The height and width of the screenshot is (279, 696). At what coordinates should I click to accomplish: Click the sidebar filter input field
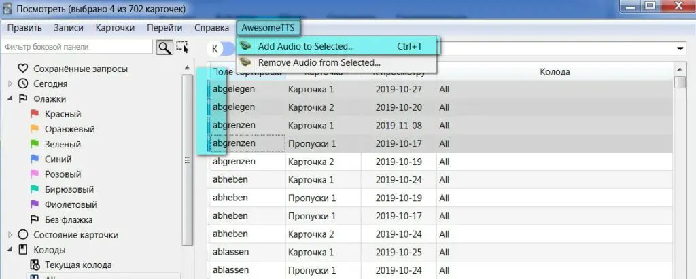pyautogui.click(x=77, y=47)
